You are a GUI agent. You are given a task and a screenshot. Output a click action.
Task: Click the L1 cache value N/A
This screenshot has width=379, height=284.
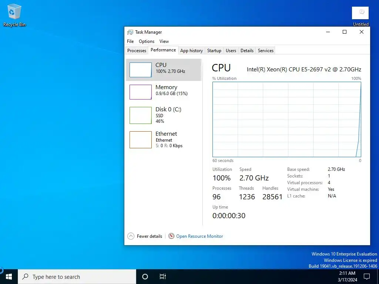(332, 196)
